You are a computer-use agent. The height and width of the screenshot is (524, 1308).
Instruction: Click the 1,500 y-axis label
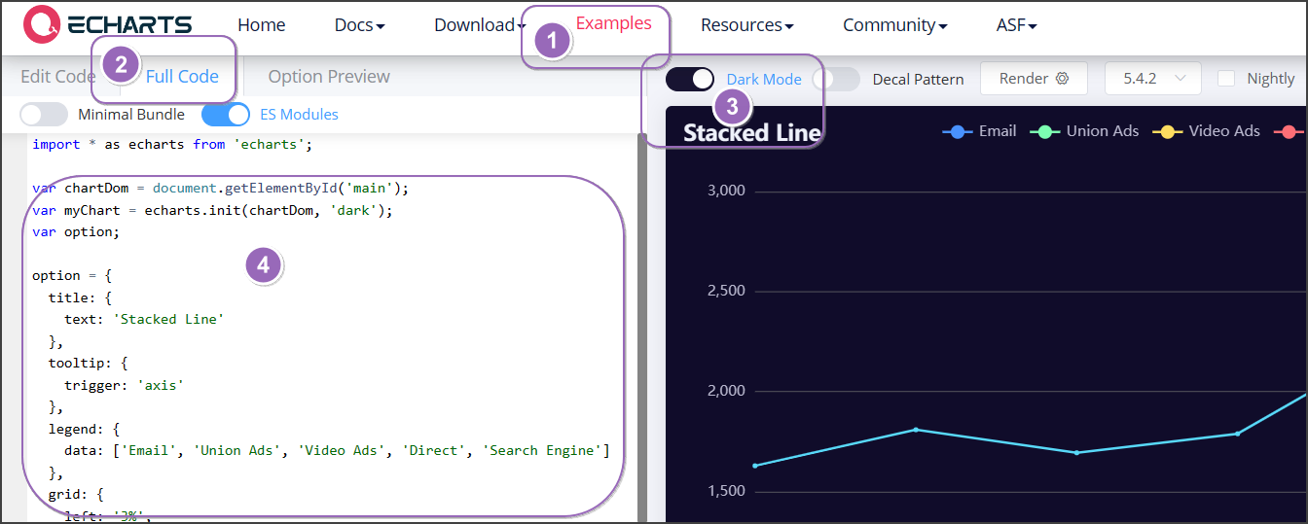pyautogui.click(x=724, y=491)
